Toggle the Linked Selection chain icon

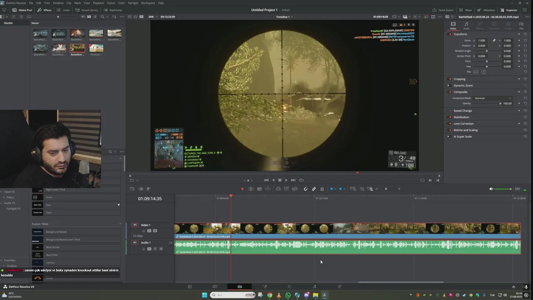[x=314, y=189]
